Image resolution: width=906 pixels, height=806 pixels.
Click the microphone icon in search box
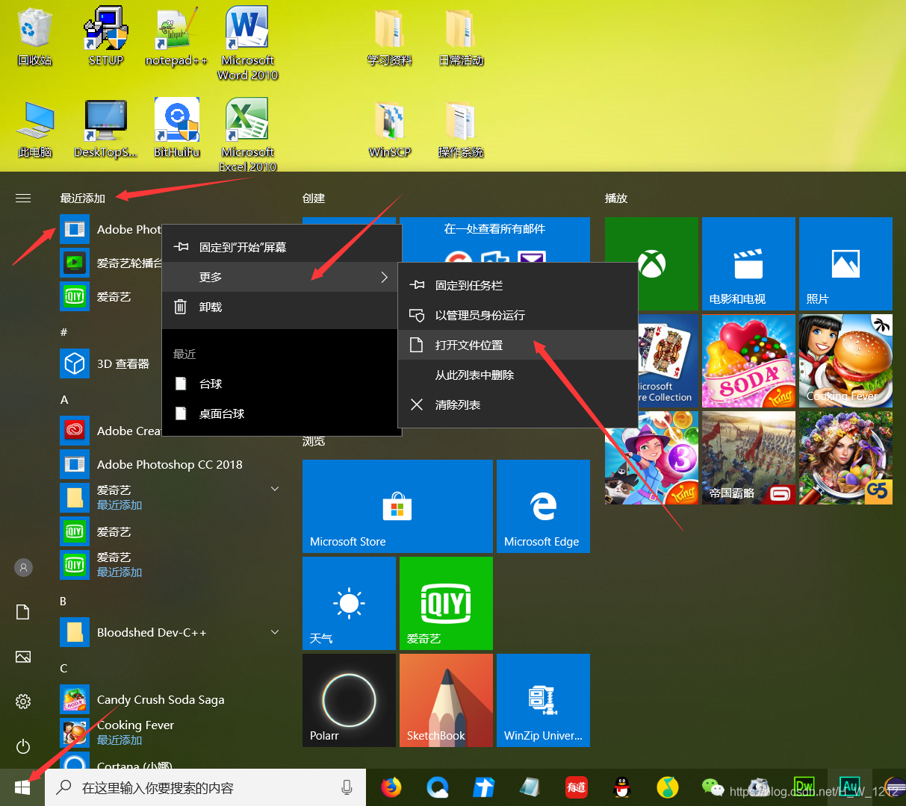pos(347,787)
